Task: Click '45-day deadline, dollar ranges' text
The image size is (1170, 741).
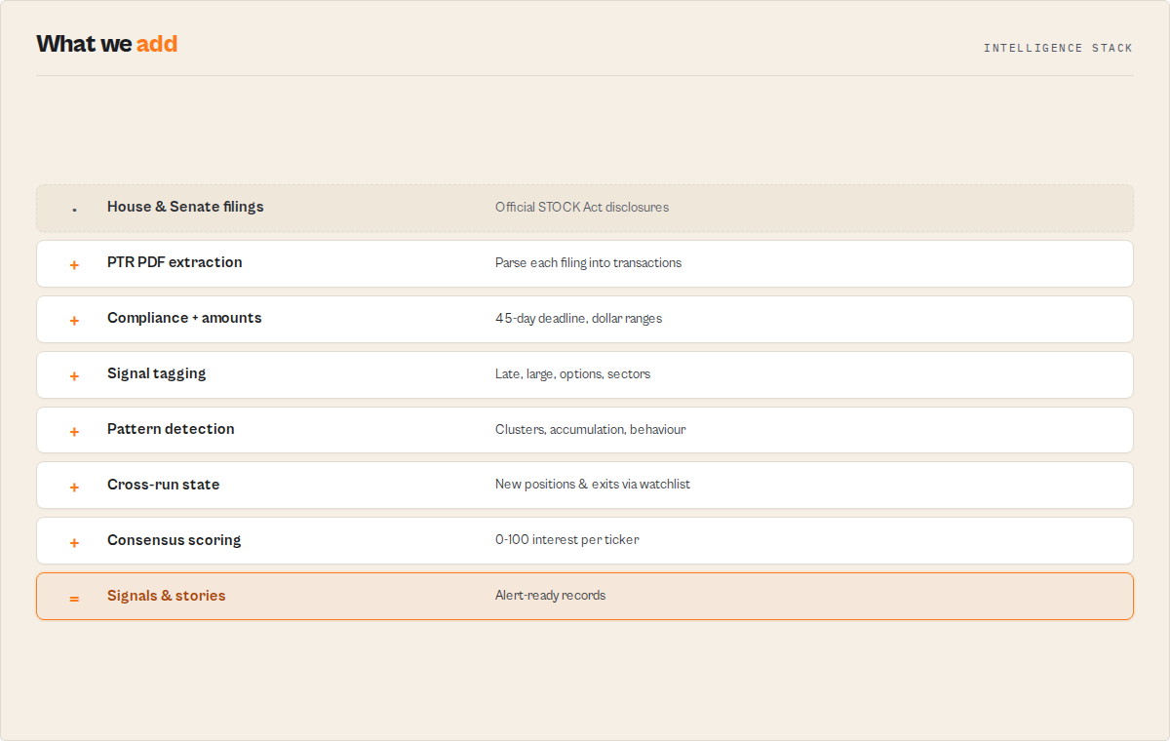Action: (578, 318)
